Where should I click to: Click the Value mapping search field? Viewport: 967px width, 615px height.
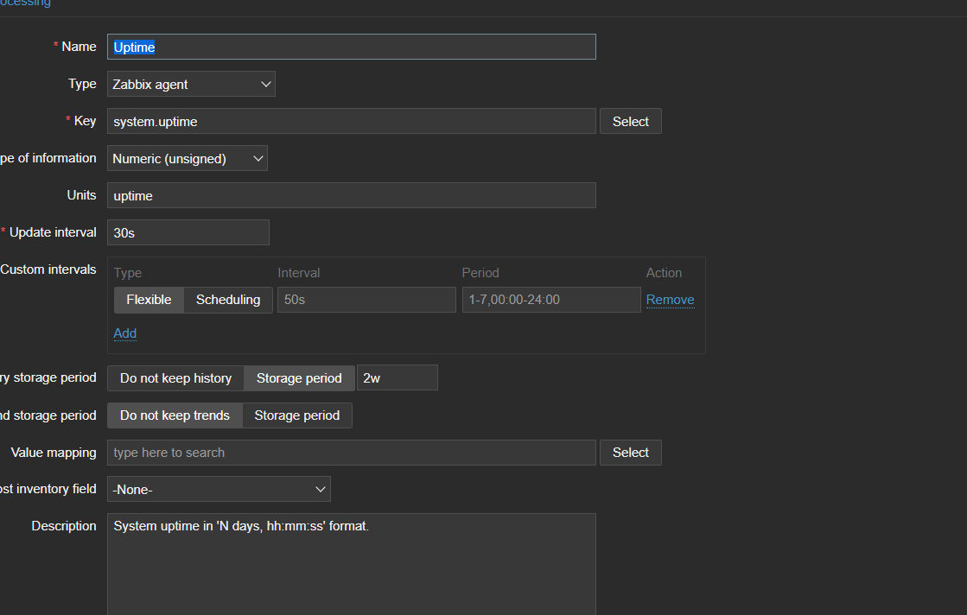(351, 453)
